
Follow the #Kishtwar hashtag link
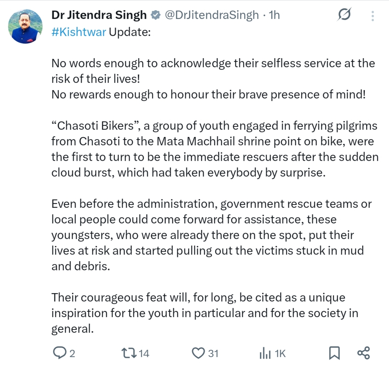[79, 32]
